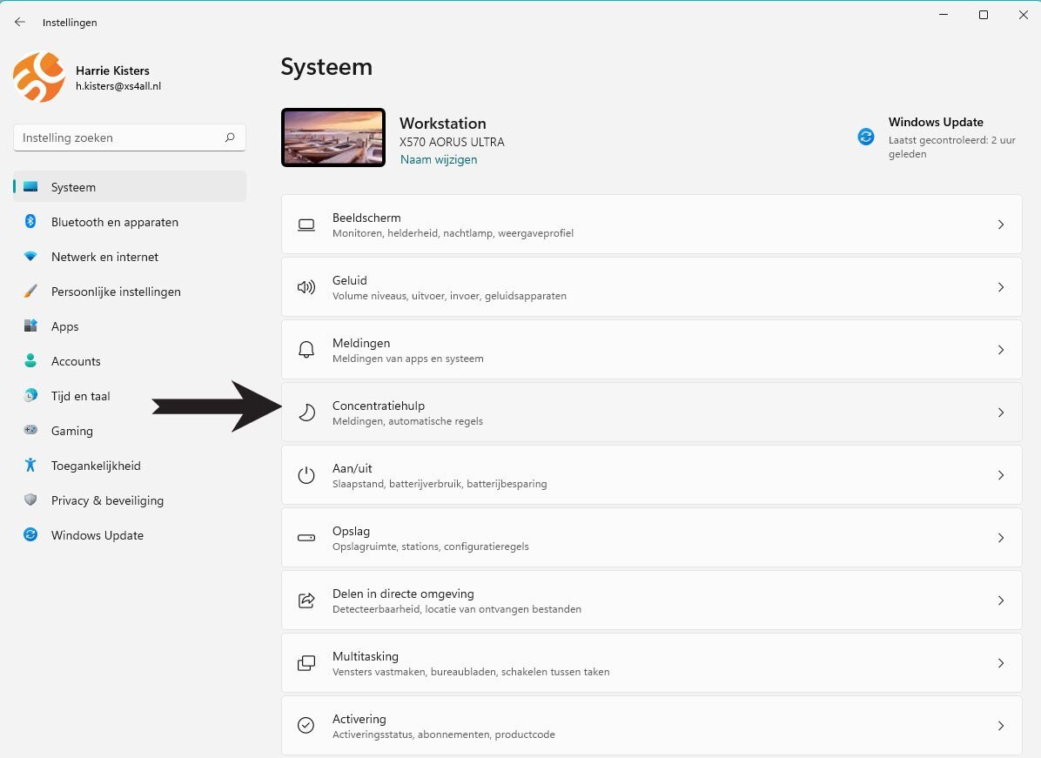Click the Naam wijzigen link
This screenshot has width=1041, height=758.
click(x=438, y=159)
